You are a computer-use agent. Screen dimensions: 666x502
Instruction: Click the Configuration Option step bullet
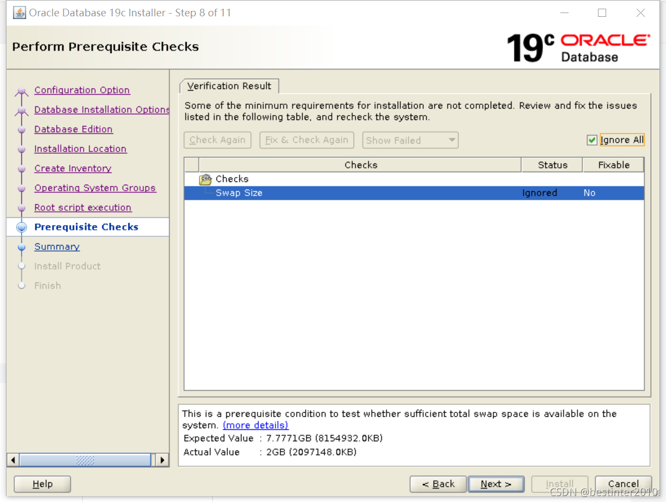[x=22, y=92]
